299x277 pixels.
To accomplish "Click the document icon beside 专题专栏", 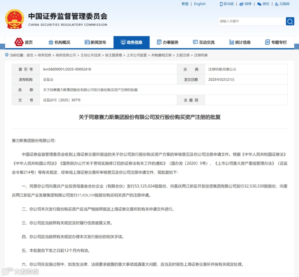I will click(267, 42).
